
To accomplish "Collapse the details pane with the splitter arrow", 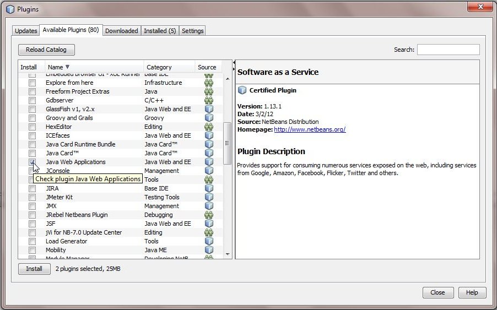I will coord(234,69).
